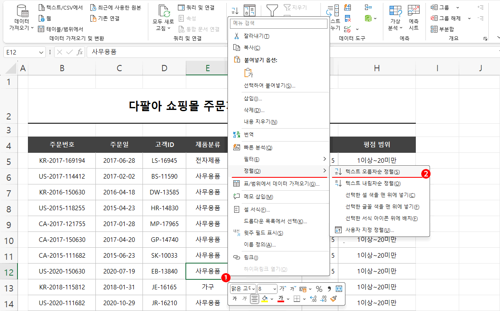This screenshot has height=311, width=500.
Task: Expand the Filter (필터) submenu
Action: point(280,159)
